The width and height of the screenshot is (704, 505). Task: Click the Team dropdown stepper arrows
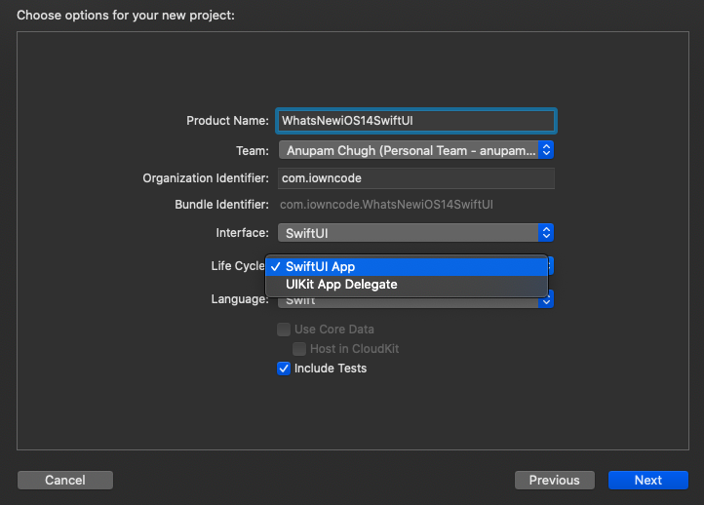pyautogui.click(x=546, y=150)
